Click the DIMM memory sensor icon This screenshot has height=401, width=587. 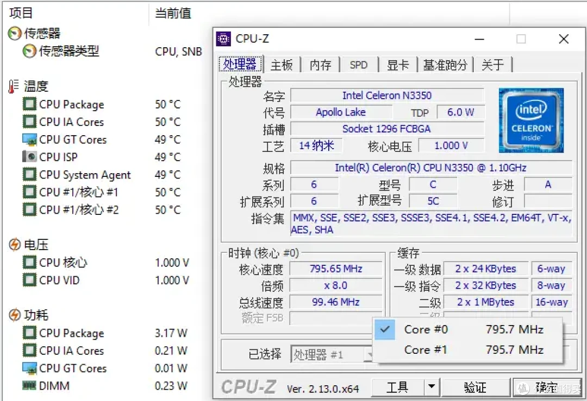[x=29, y=385]
